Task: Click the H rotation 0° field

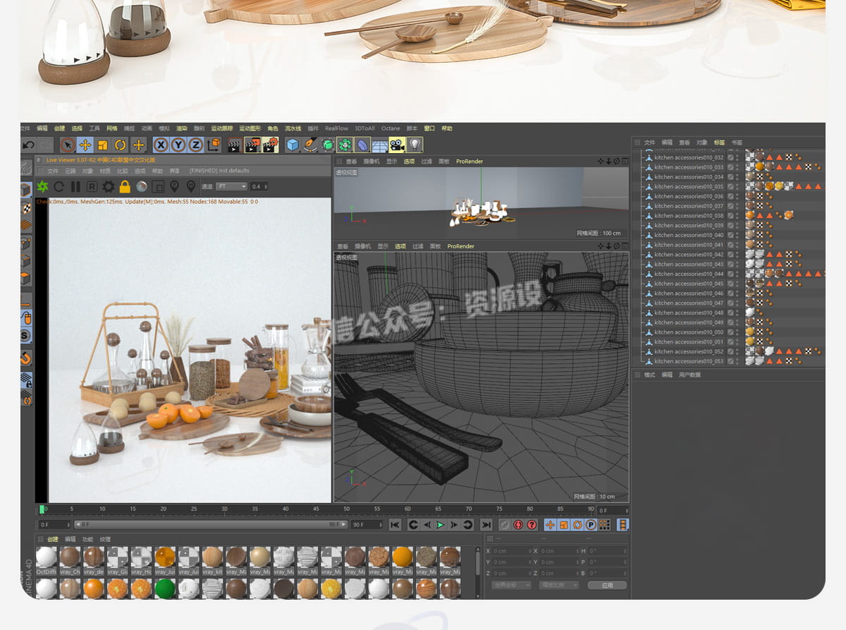Action: click(x=607, y=551)
